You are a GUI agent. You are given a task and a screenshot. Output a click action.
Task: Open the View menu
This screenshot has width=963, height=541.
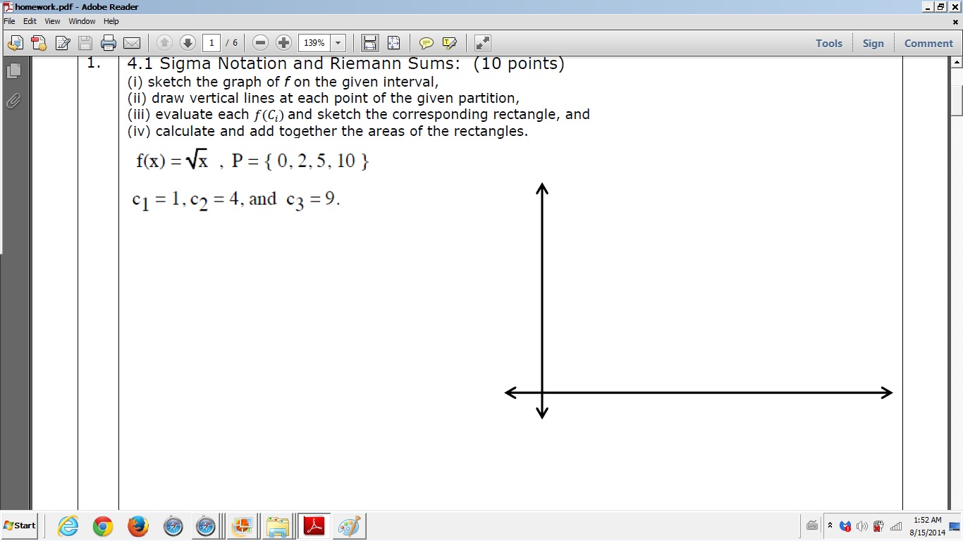pyautogui.click(x=52, y=21)
